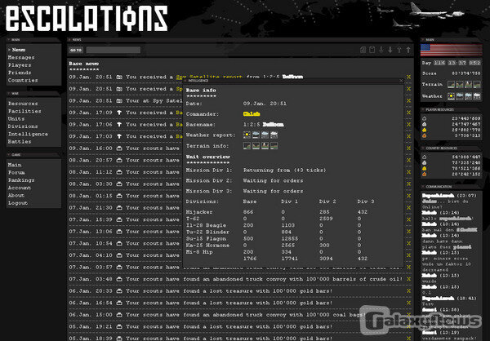The image size is (490, 341).
Task: Open the Divisions page
Action: [23, 126]
